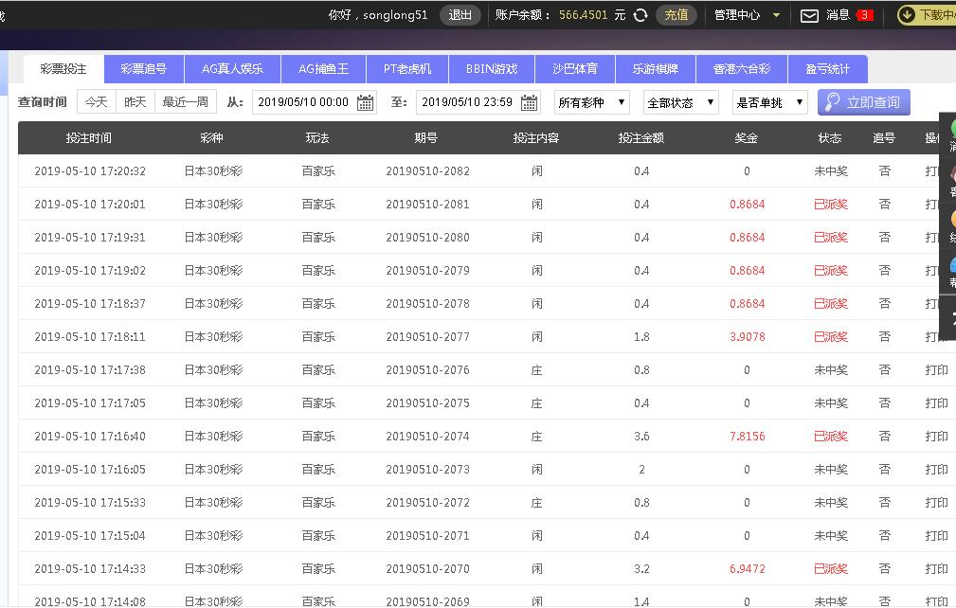Open the 全部状态 status dropdown
956x608 pixels.
tap(679, 102)
